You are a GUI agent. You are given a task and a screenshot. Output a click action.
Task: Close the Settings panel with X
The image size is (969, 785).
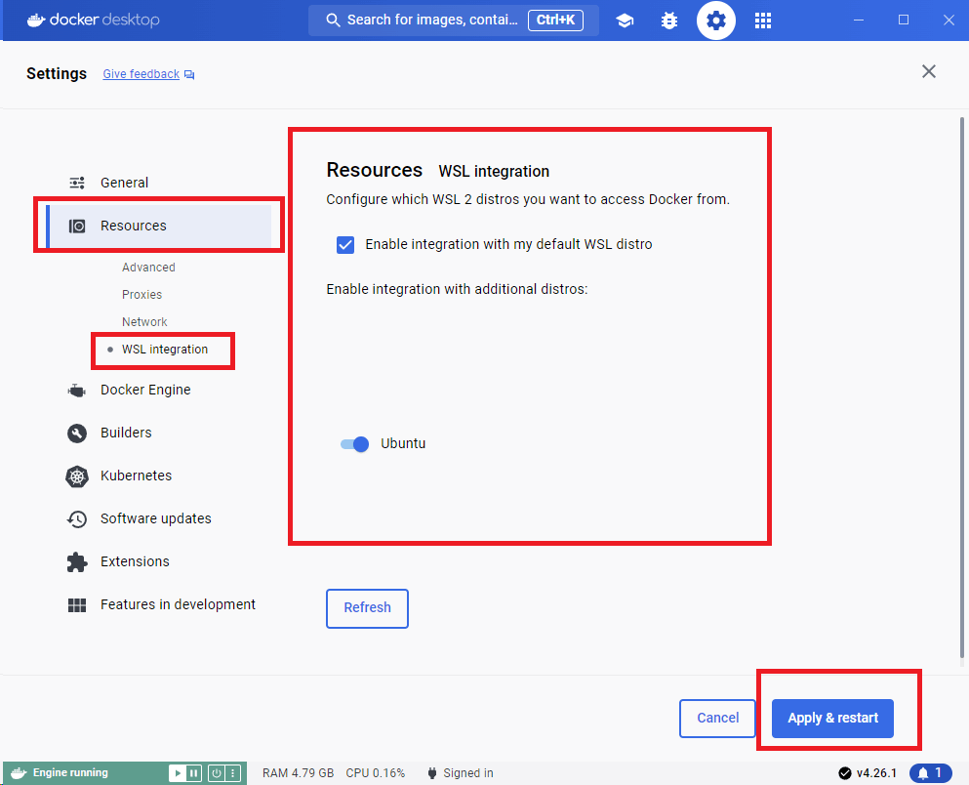coord(928,71)
